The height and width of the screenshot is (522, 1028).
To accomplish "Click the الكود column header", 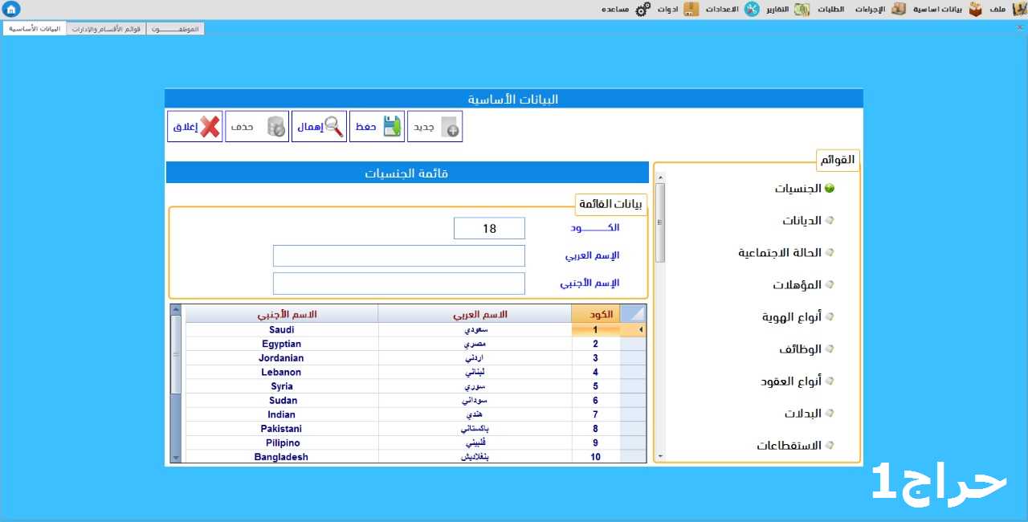I will (x=595, y=314).
